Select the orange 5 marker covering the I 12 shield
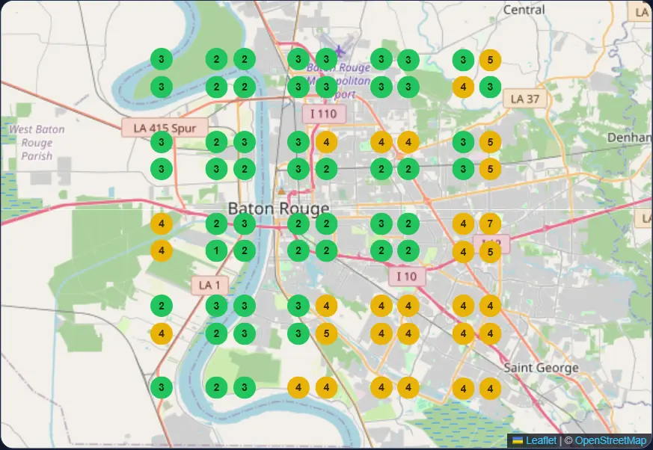 [x=490, y=252]
